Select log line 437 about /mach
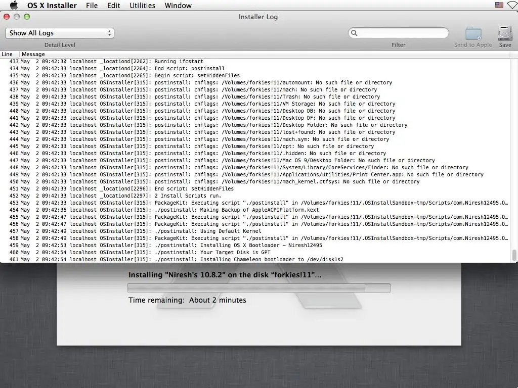 (255, 90)
